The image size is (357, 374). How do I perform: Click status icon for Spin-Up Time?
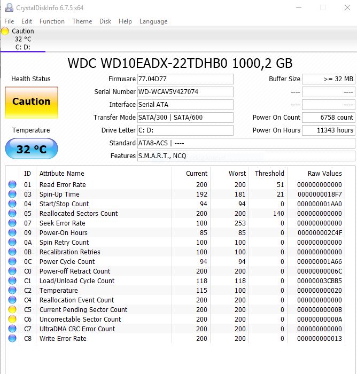pyautogui.click(x=12, y=194)
